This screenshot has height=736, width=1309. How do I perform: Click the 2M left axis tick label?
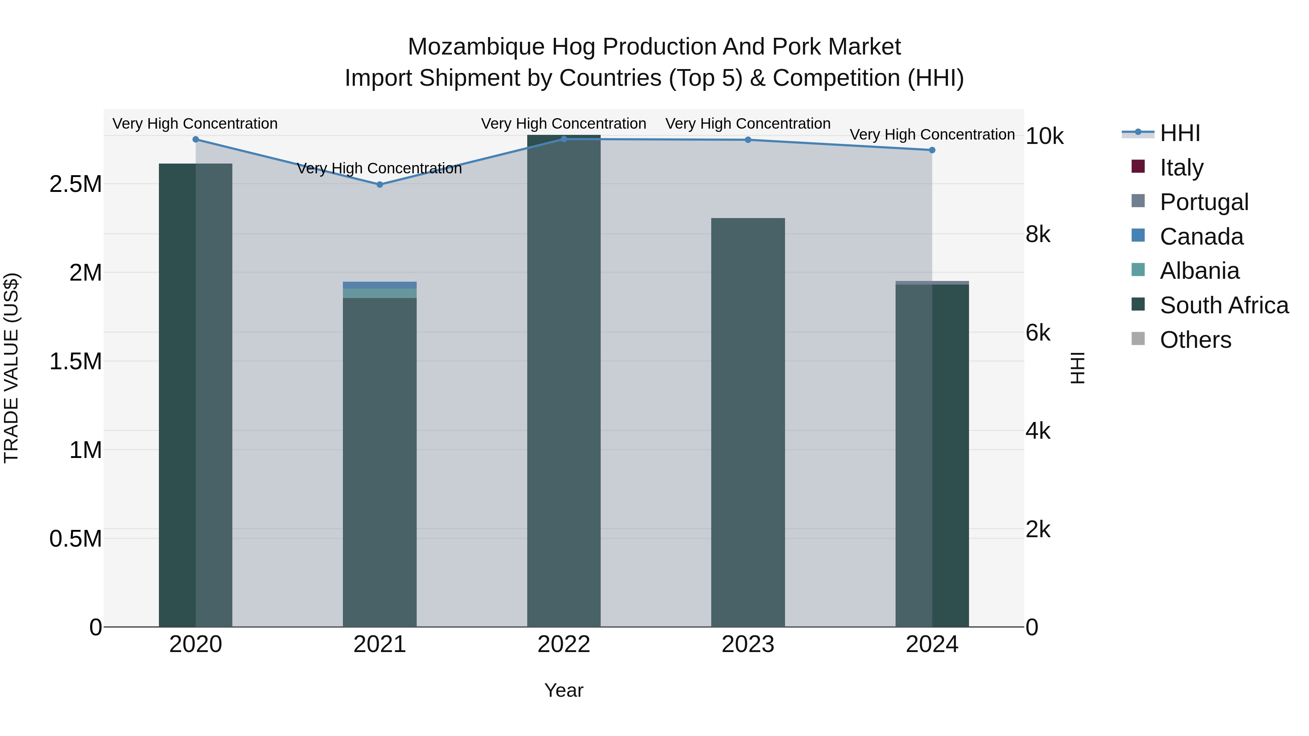pyautogui.click(x=86, y=273)
